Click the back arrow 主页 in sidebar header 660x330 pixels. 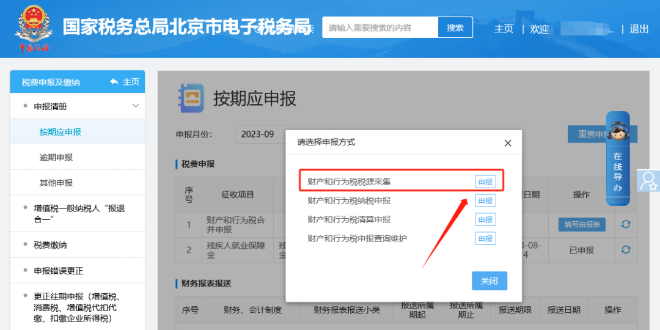[x=125, y=82]
